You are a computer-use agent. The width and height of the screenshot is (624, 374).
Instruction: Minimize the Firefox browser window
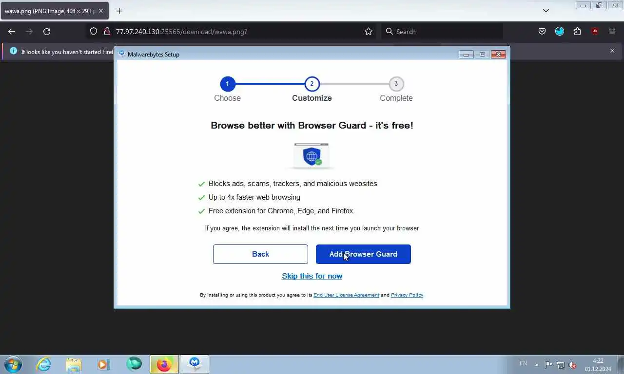point(583,5)
